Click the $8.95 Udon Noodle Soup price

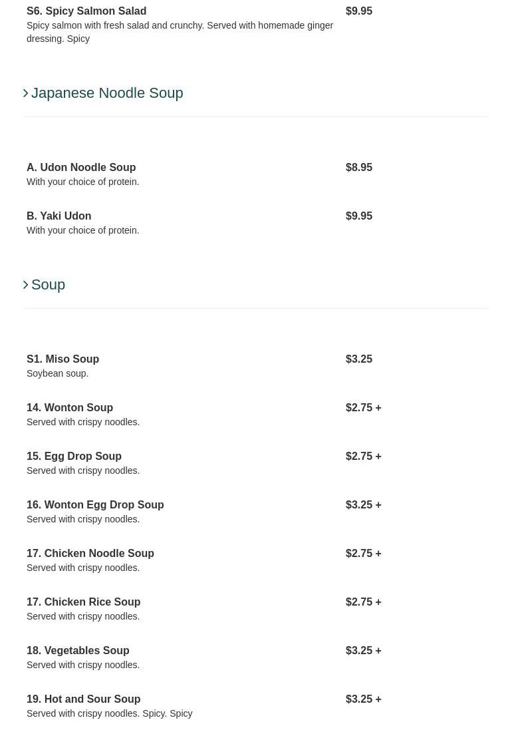pyautogui.click(x=359, y=168)
